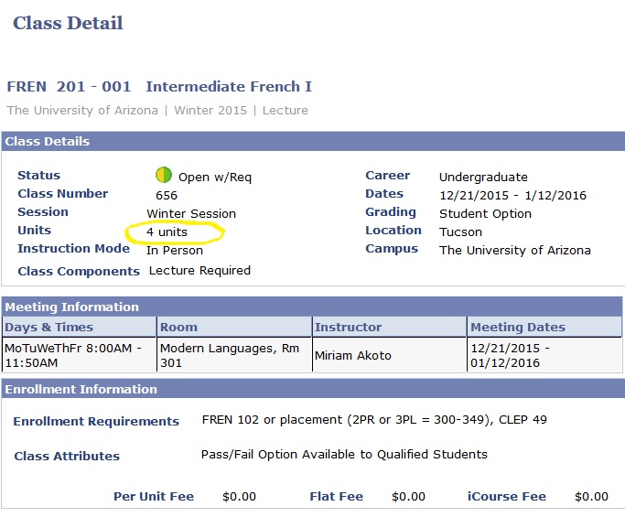Click the Instructor column header
The height and width of the screenshot is (517, 625).
pyautogui.click(x=389, y=328)
